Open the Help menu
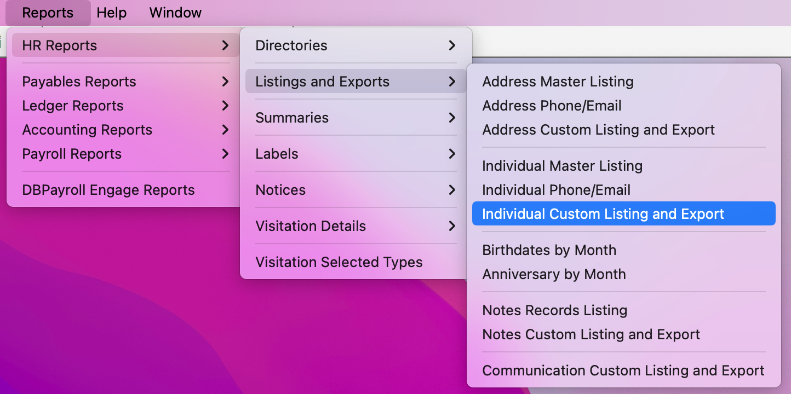Image resolution: width=791 pixels, height=394 pixels. (x=112, y=13)
